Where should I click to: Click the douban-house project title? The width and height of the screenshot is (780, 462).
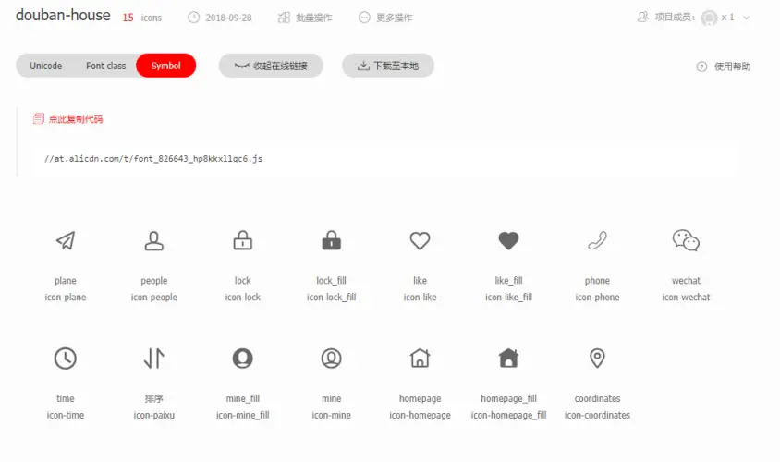(x=63, y=16)
